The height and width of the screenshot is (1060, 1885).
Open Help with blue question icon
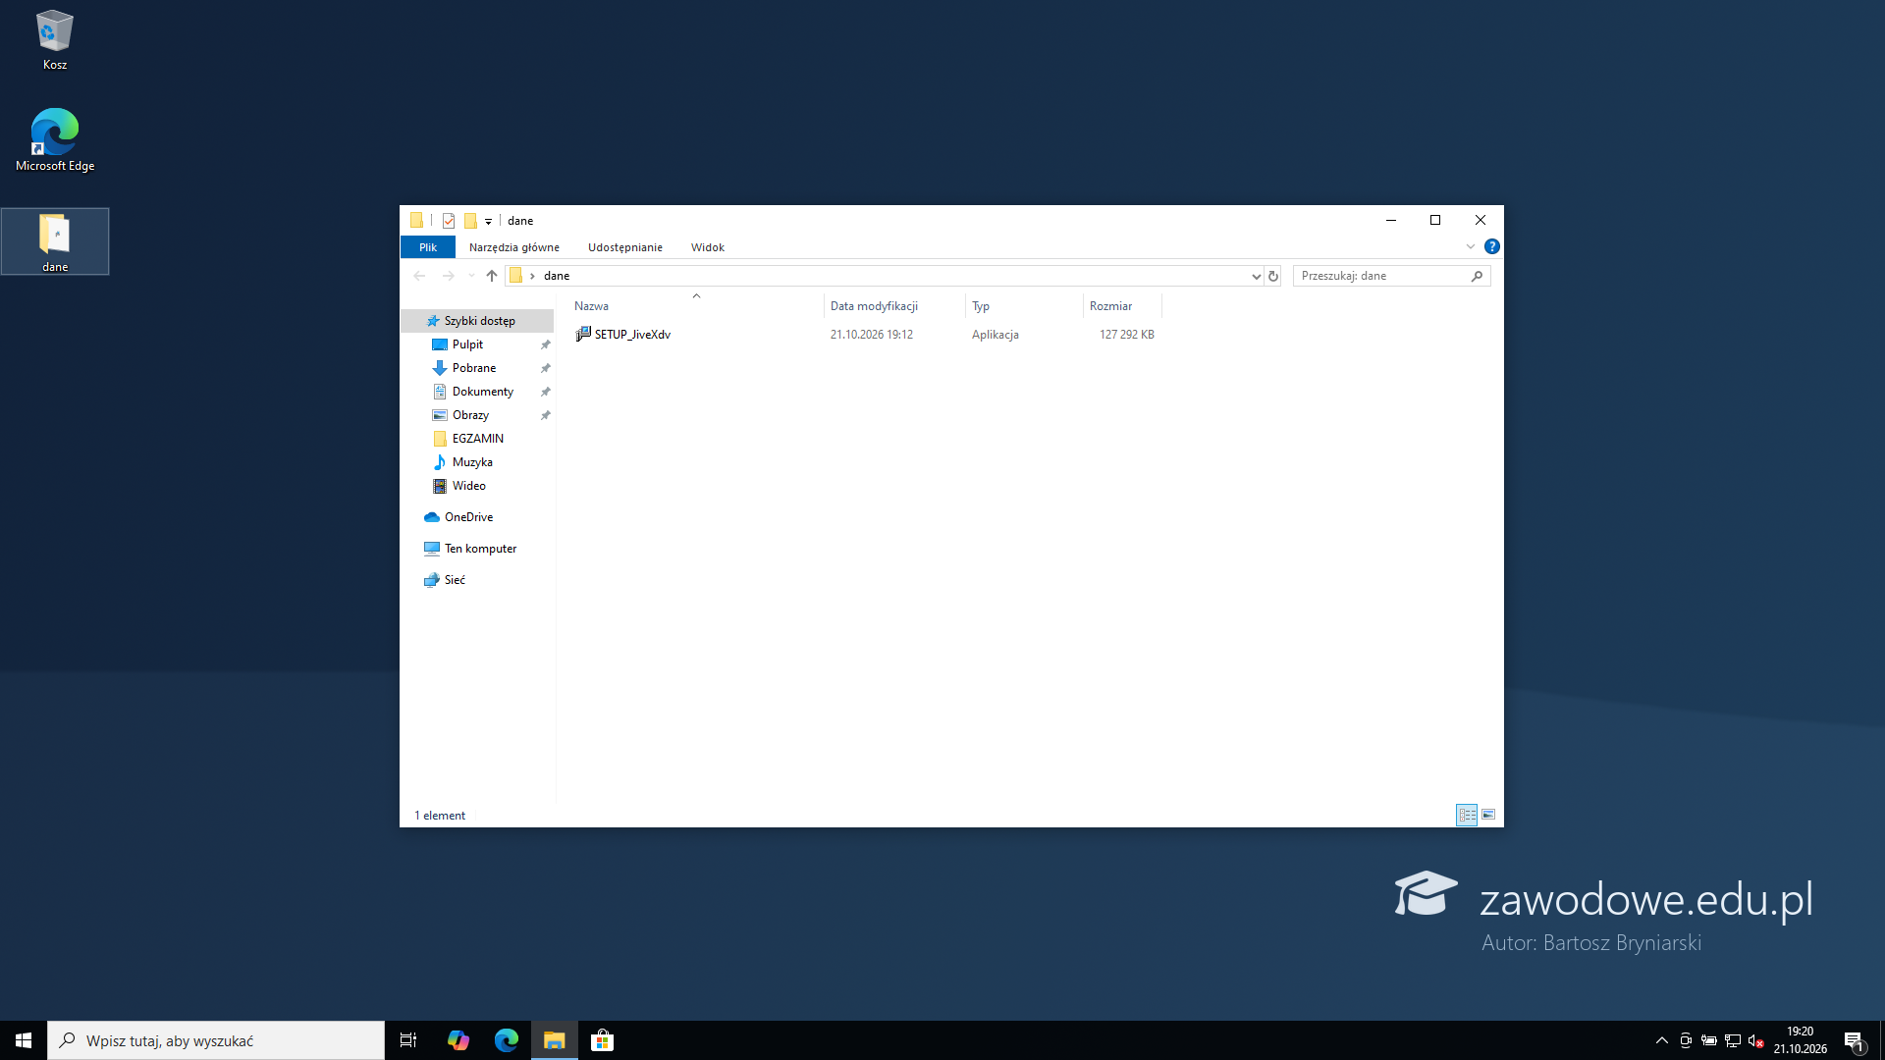click(x=1492, y=246)
